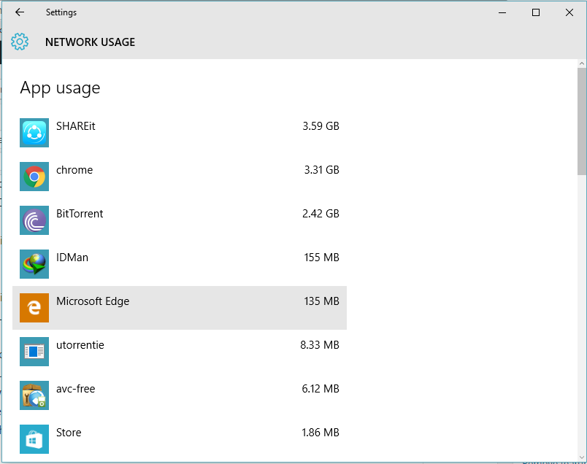Select the Microsoft Edge name label
The width and height of the screenshot is (587, 464).
[93, 301]
